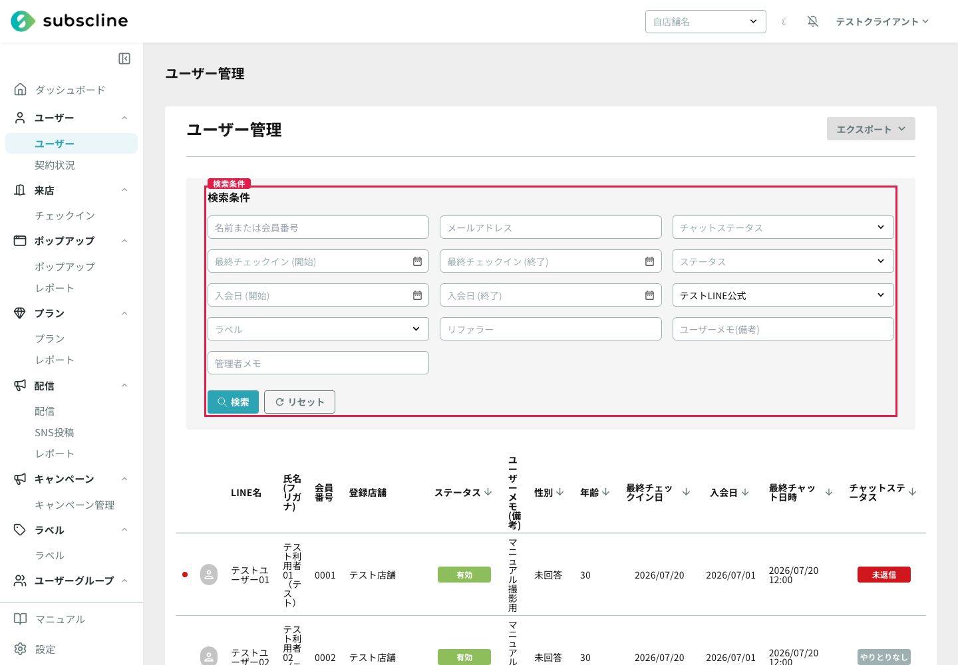Collapse the プラン sidebar section
This screenshot has height=665, width=958.
click(x=124, y=313)
